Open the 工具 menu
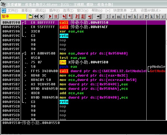 click(x=133, y=10)
